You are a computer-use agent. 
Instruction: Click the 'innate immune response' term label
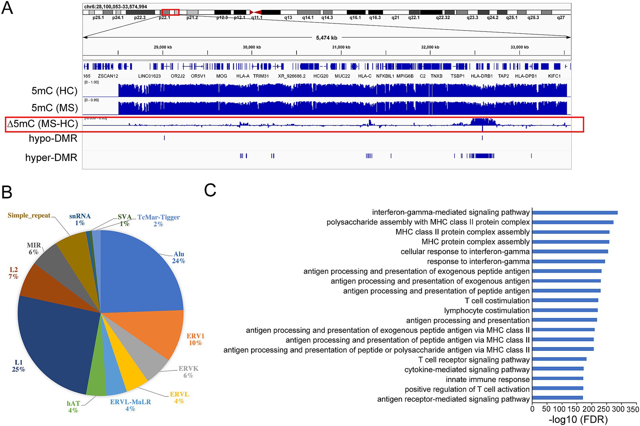click(488, 379)
